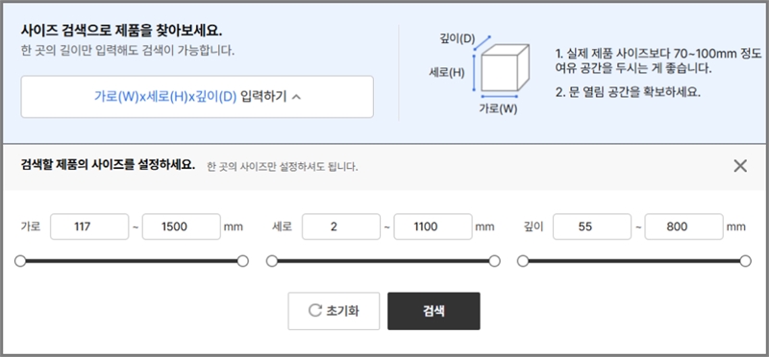Click the 검색 search button
This screenshot has width=769, height=357.
(x=434, y=311)
